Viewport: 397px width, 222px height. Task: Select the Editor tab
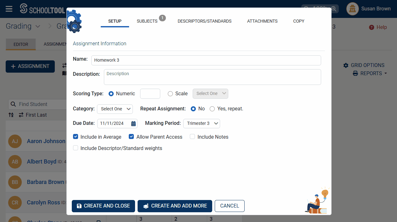click(21, 44)
